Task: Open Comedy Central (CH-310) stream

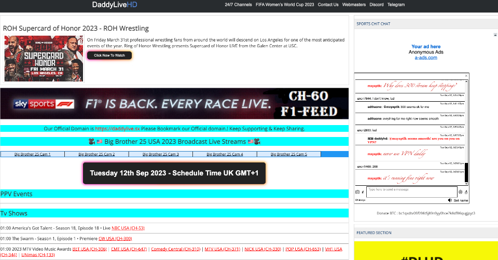Action: [x=176, y=249]
